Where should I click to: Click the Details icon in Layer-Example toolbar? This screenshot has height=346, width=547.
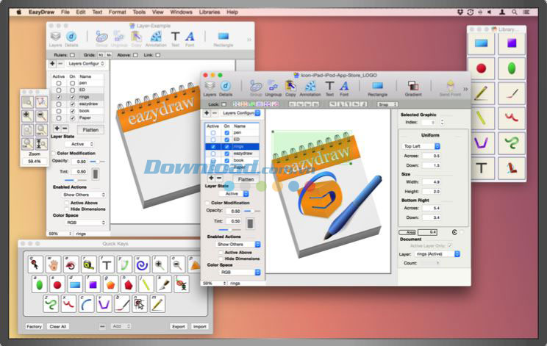coord(71,38)
